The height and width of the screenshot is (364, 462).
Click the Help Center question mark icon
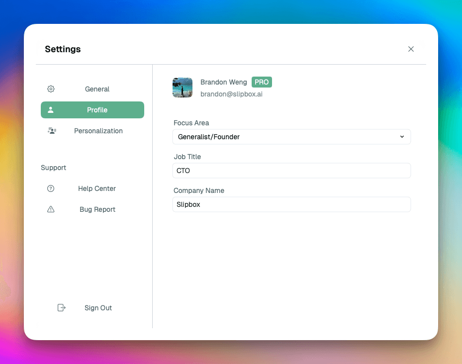[51, 188]
